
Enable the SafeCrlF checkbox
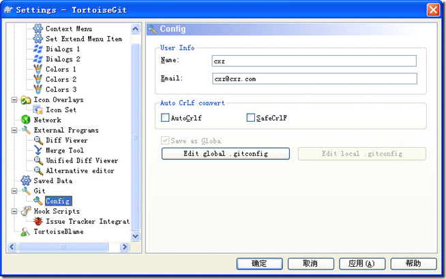click(x=250, y=118)
